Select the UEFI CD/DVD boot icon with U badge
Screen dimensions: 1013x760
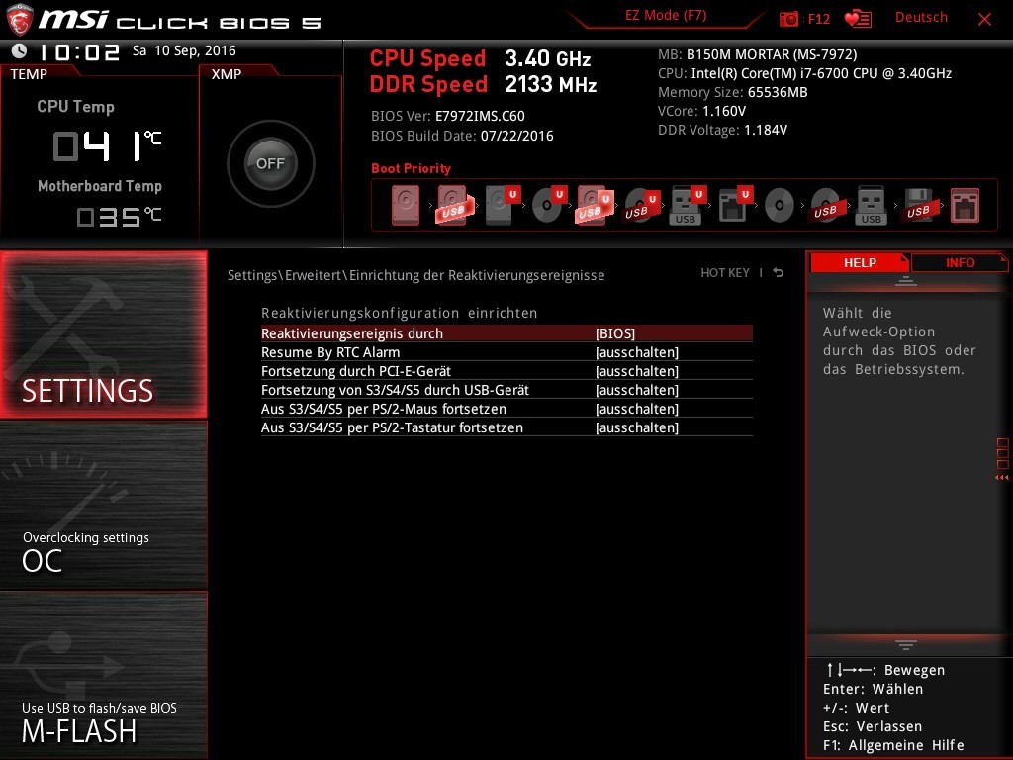tap(548, 205)
